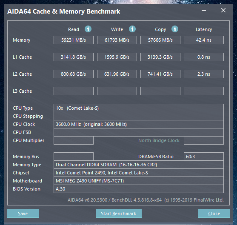The height and width of the screenshot is (225, 237).
Task: Select L2 Cache Copy value 741.41 GB/s
Action: [x=160, y=74]
